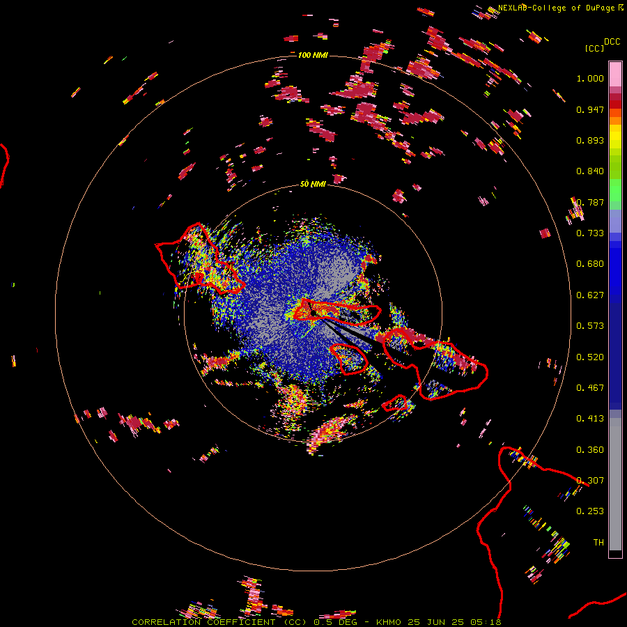The image size is (627, 627).
Task: Select the 0.680 value on the scale
Action: coord(590,264)
